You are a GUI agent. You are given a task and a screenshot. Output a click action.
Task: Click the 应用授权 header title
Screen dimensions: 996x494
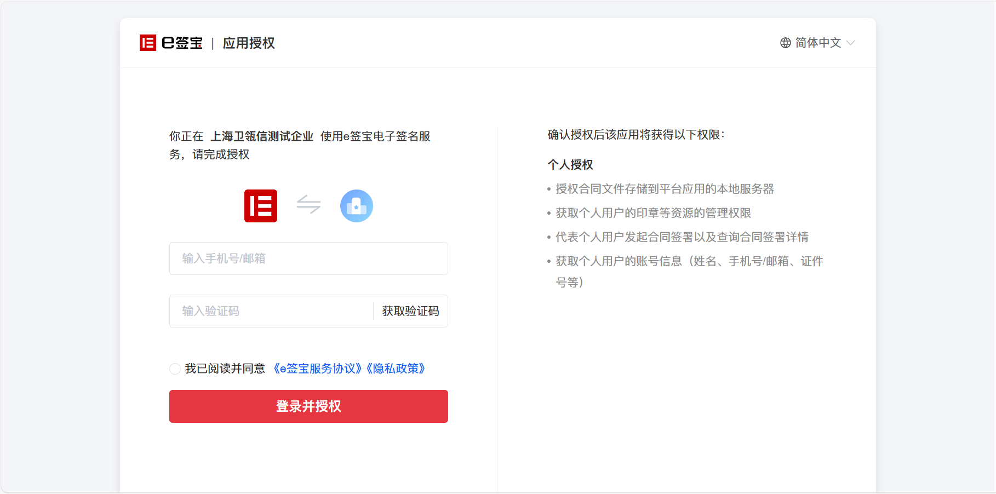249,43
